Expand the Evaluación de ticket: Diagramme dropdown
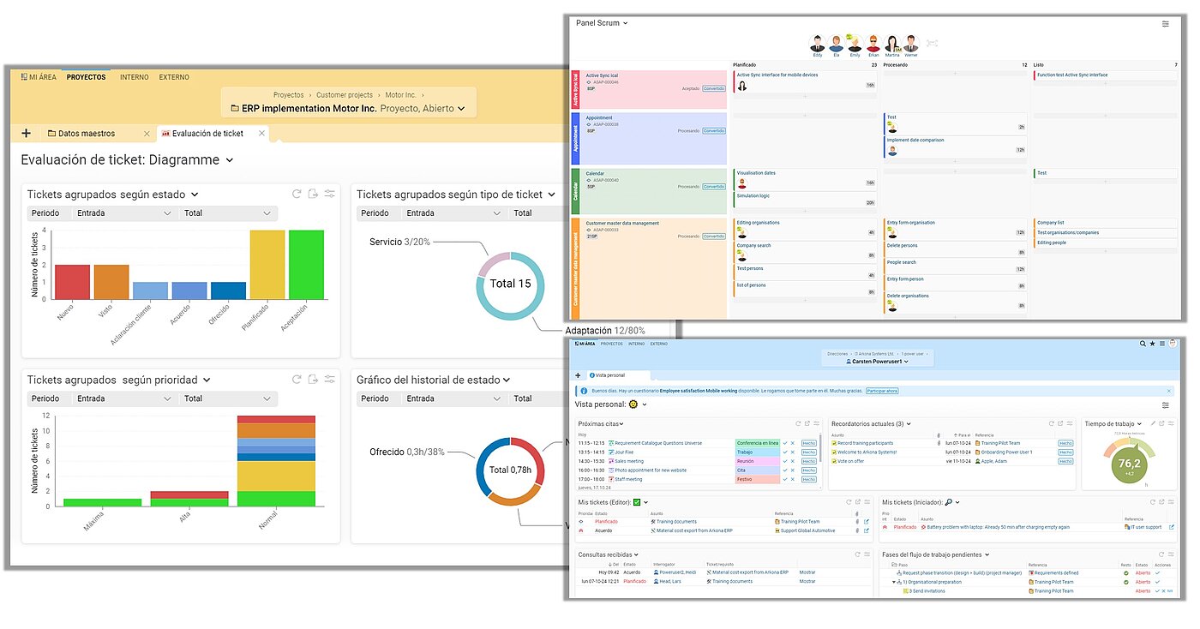This screenshot has width=1200, height=629. [230, 160]
